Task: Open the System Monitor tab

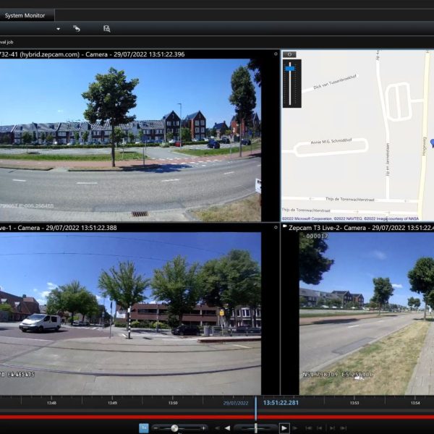Action: coord(25,15)
